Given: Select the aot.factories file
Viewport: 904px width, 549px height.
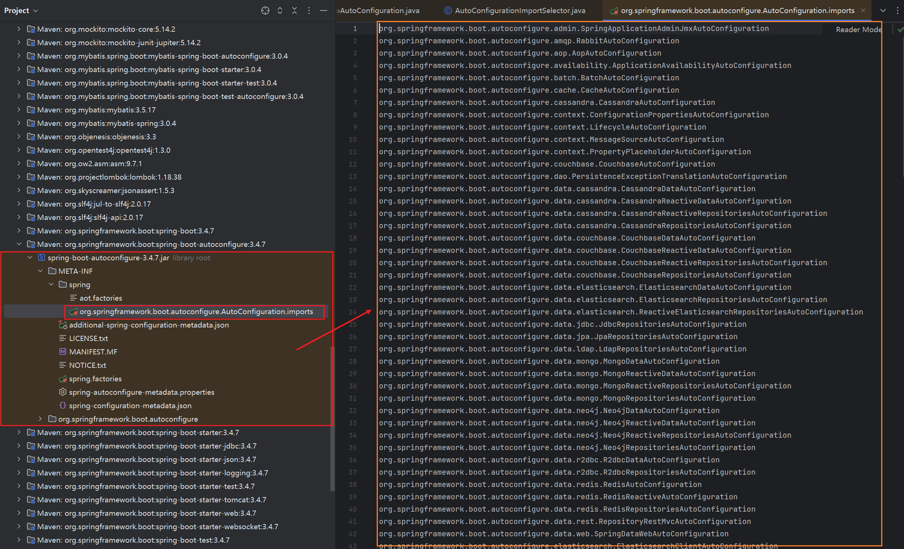Looking at the screenshot, I should [101, 298].
